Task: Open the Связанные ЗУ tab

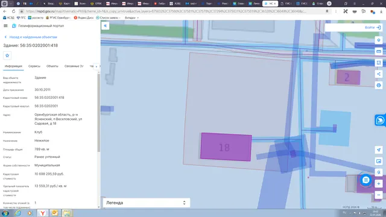Action: pyautogui.click(x=74, y=66)
